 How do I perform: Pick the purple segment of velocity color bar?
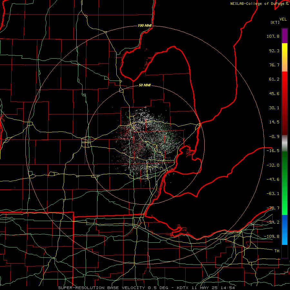pyautogui.click(x=285, y=36)
